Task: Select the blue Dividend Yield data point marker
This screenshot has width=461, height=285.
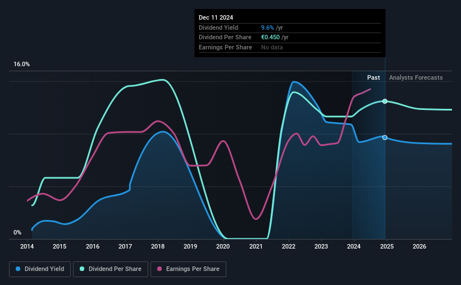Action: click(x=385, y=137)
